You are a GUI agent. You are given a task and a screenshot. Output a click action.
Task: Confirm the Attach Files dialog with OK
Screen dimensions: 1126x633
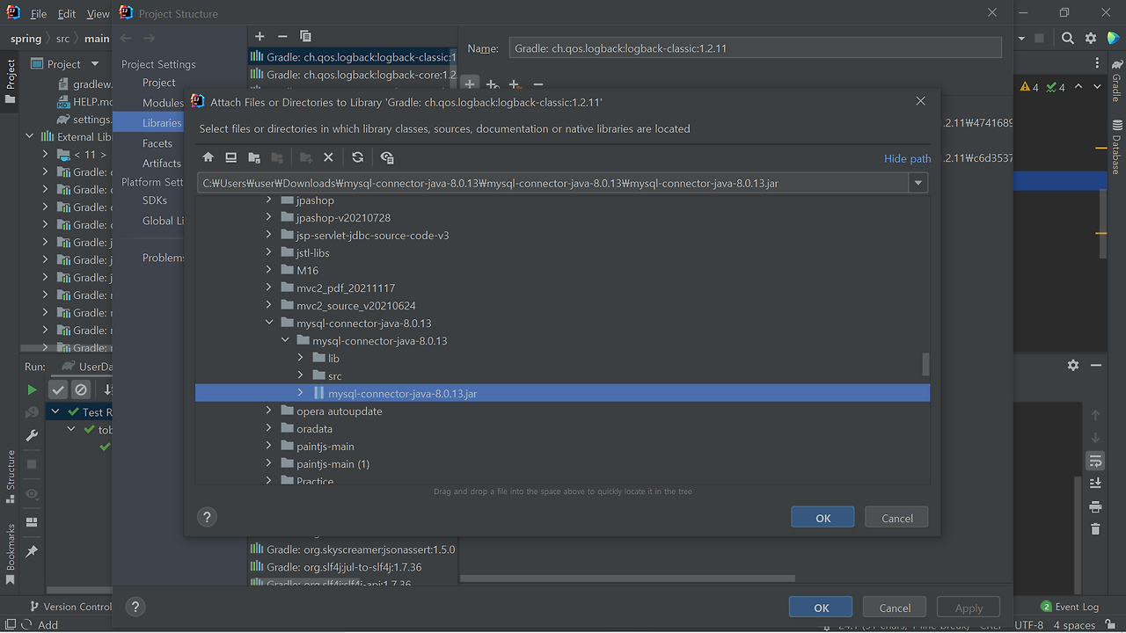click(x=823, y=518)
